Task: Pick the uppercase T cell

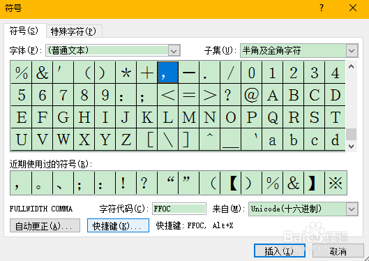Action: tap(335, 117)
